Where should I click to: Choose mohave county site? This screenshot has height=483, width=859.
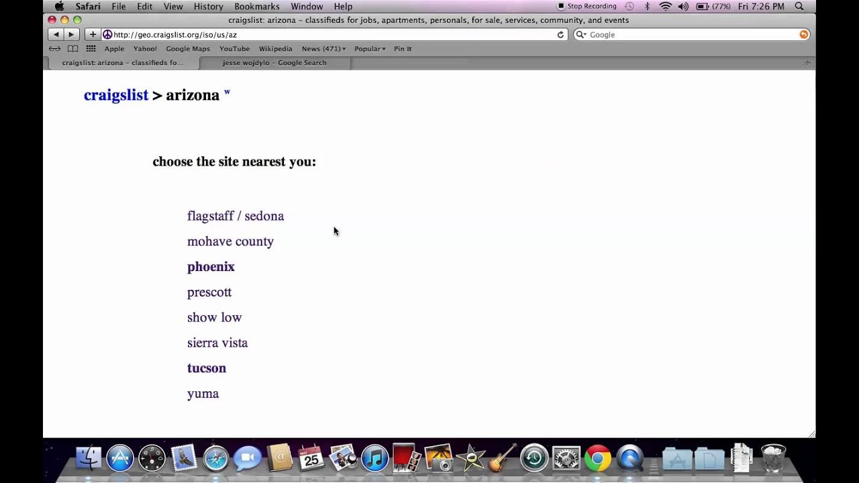[x=230, y=241]
